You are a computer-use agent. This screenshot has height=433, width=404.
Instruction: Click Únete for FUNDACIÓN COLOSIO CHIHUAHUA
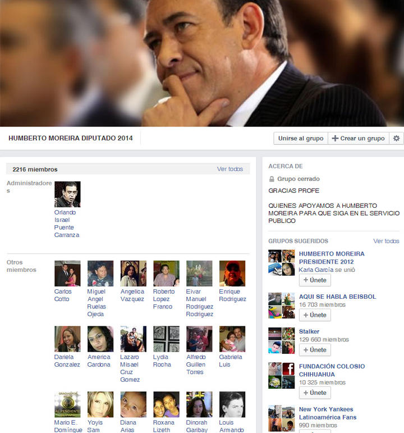[x=314, y=393]
